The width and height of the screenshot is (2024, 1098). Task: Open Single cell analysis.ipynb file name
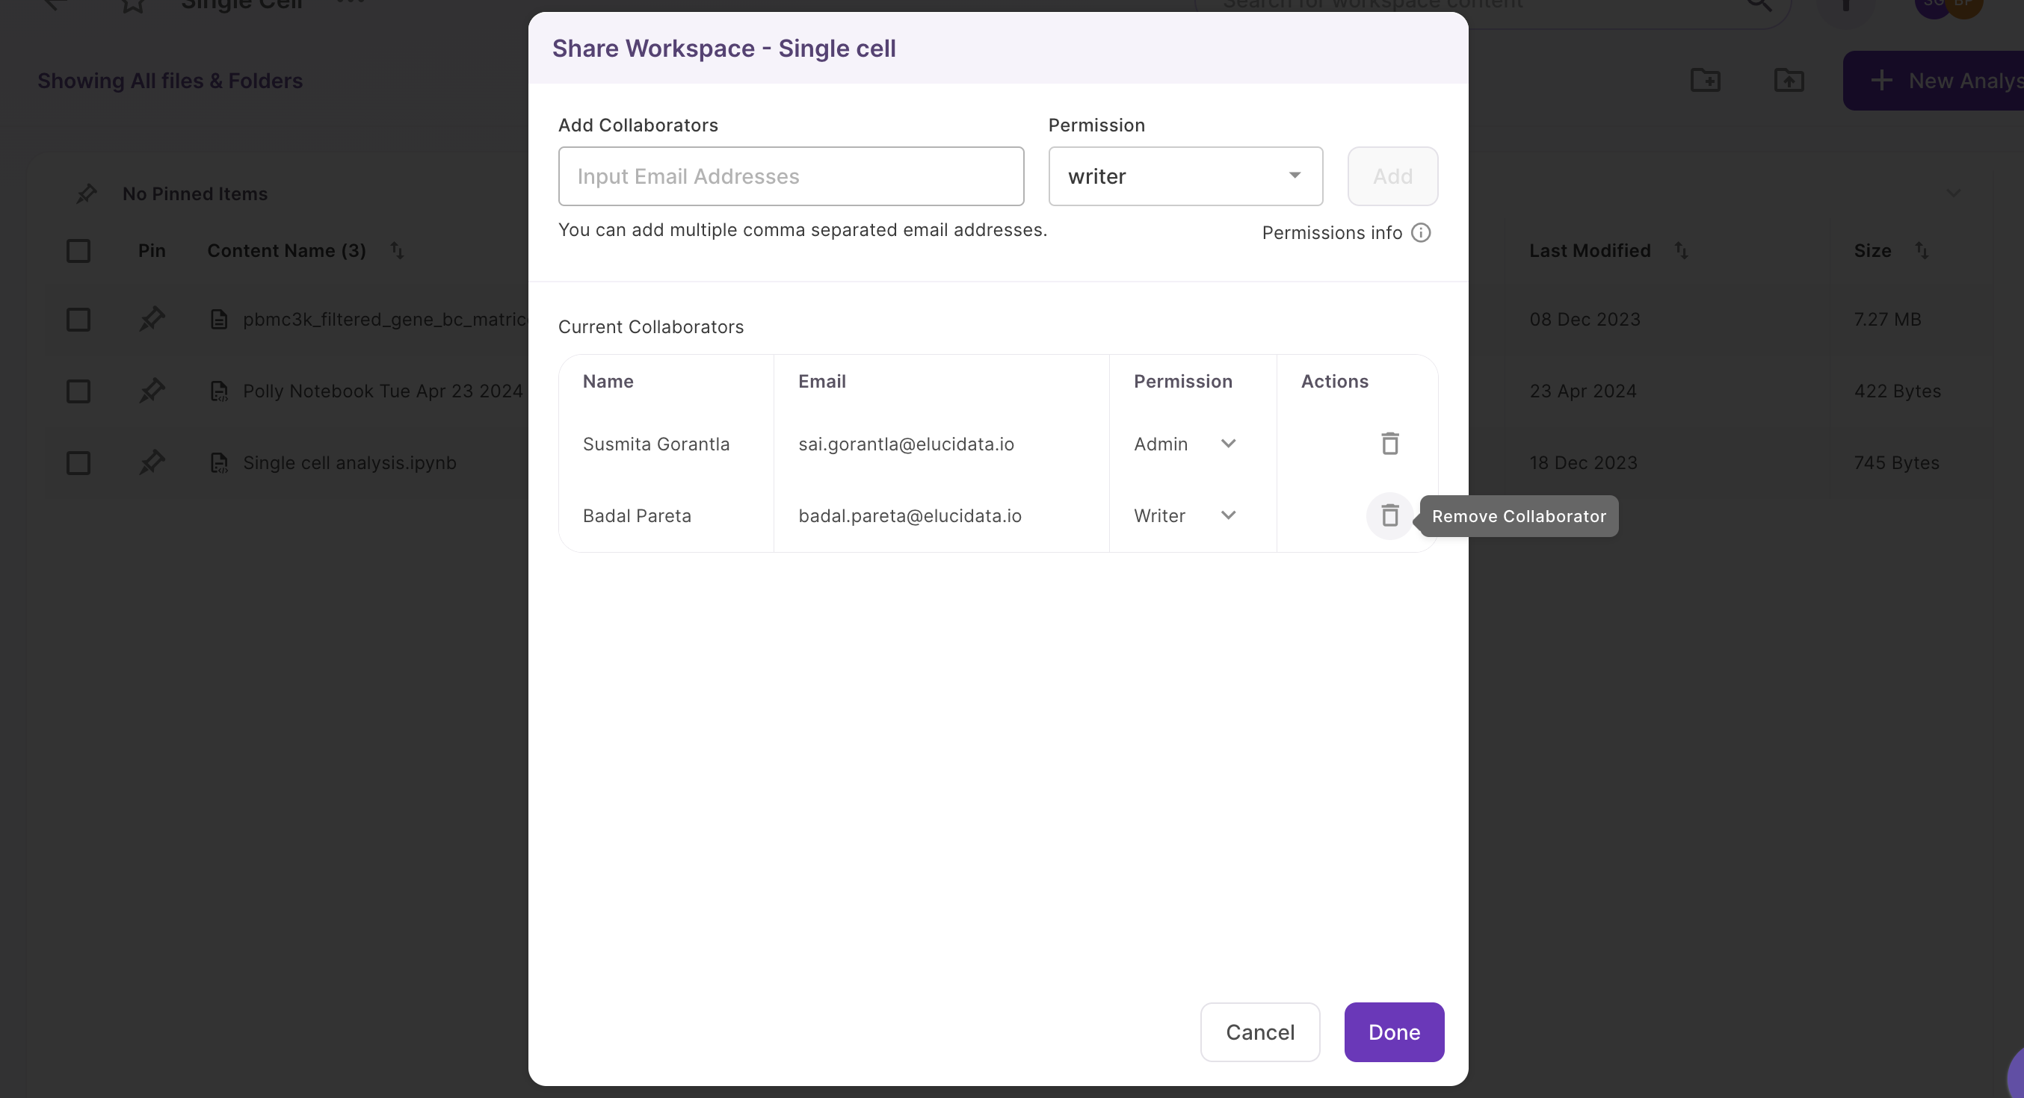pos(350,462)
